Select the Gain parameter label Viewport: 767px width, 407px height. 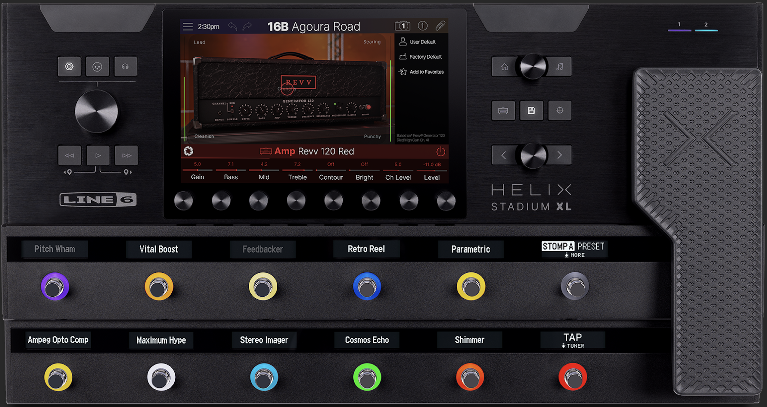coord(198,177)
